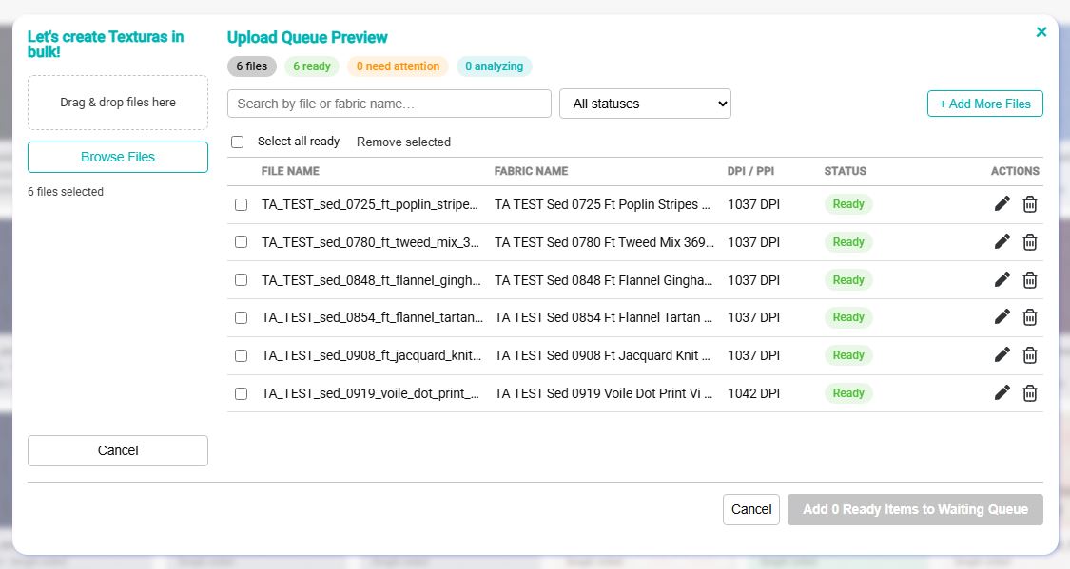Click fabric name TA TEST Sed 0919 Voile Dot Print
This screenshot has height=569, width=1070.
[603, 394]
